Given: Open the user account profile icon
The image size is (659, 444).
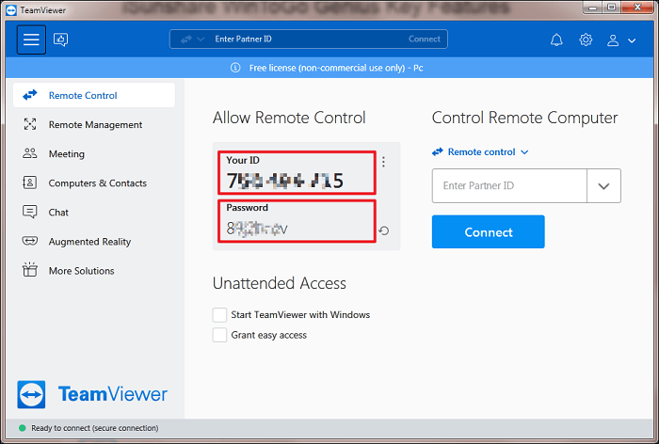Looking at the screenshot, I should pos(613,40).
